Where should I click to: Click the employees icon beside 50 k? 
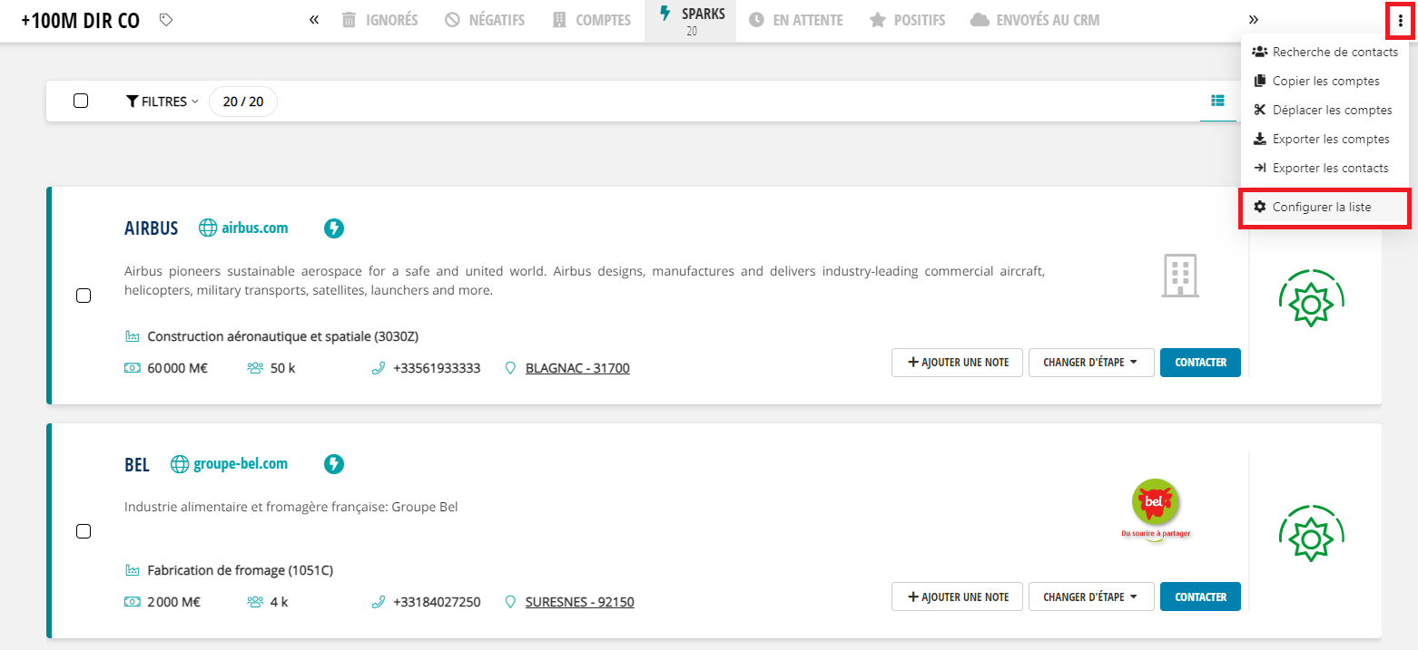(x=255, y=368)
